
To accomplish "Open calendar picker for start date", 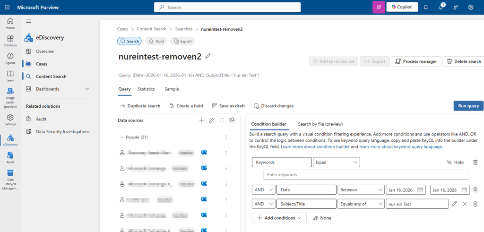I will pos(421,190).
